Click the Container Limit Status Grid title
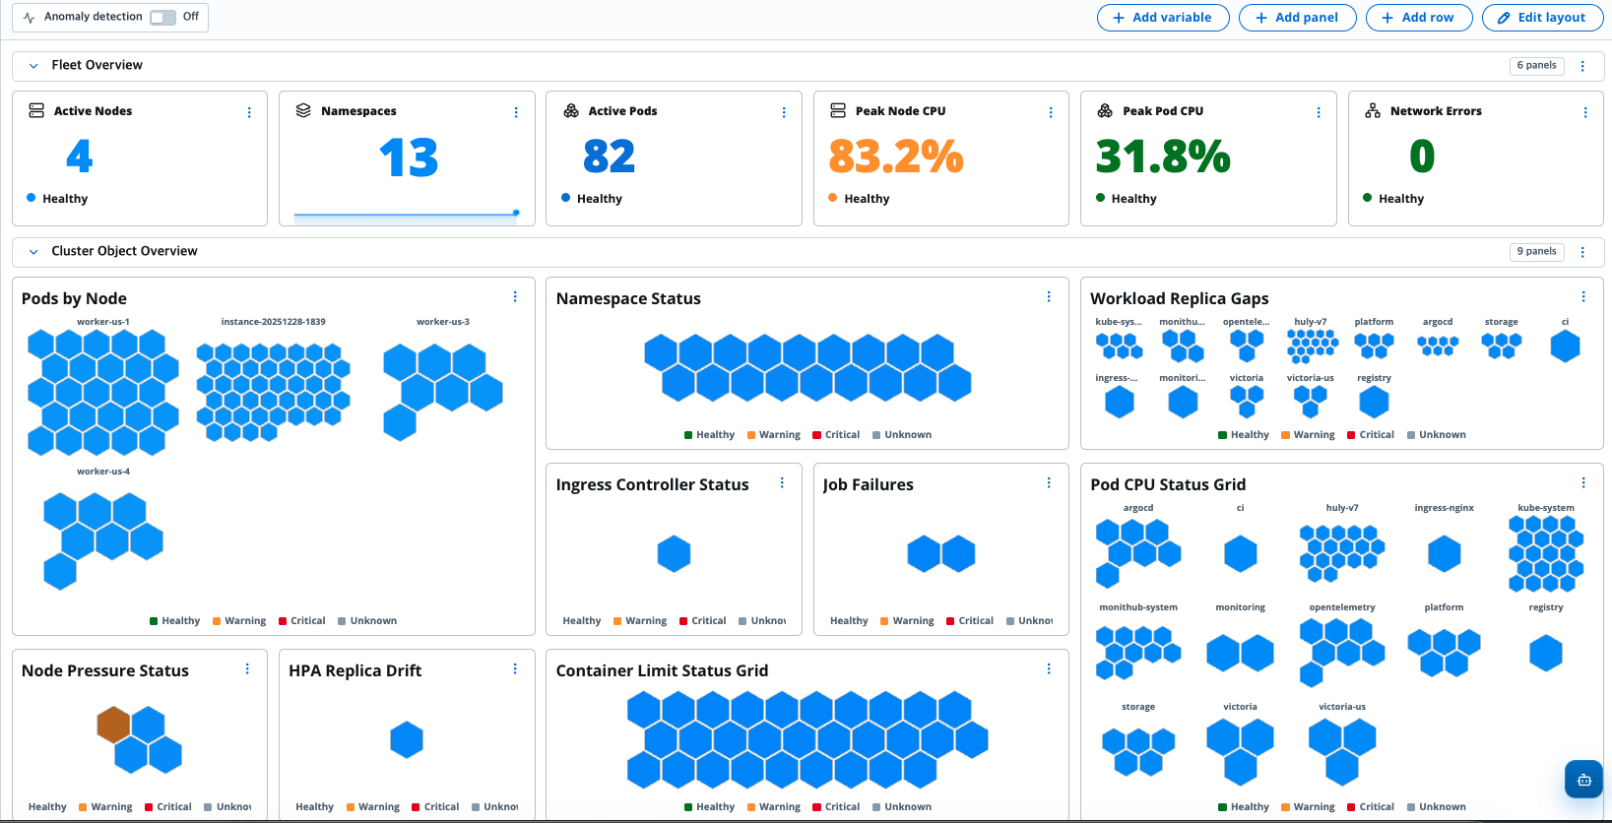The image size is (1612, 823). click(662, 670)
